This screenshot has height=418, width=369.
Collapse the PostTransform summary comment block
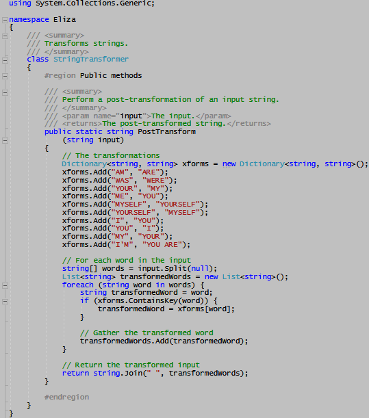[x=5, y=92]
